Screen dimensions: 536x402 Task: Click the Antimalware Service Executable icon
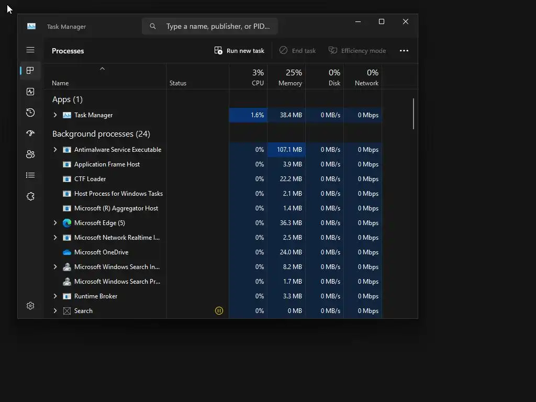point(67,150)
